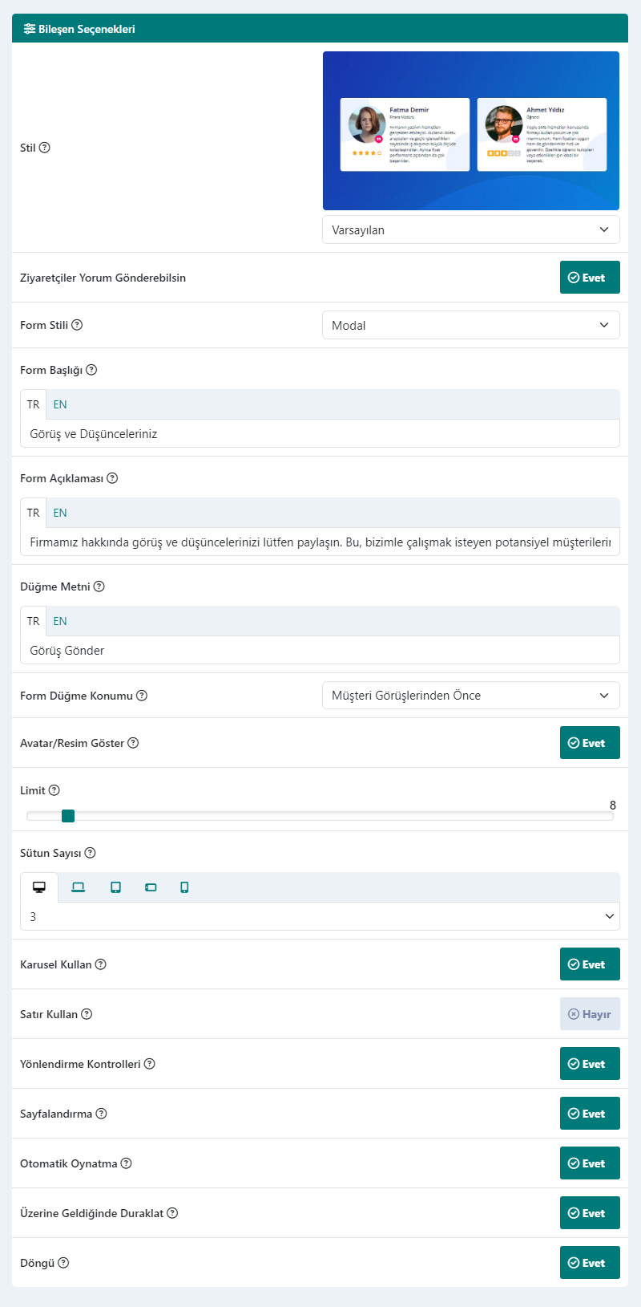The width and height of the screenshot is (641, 1307).
Task: Click help icon next to Stil
Action: click(x=45, y=148)
